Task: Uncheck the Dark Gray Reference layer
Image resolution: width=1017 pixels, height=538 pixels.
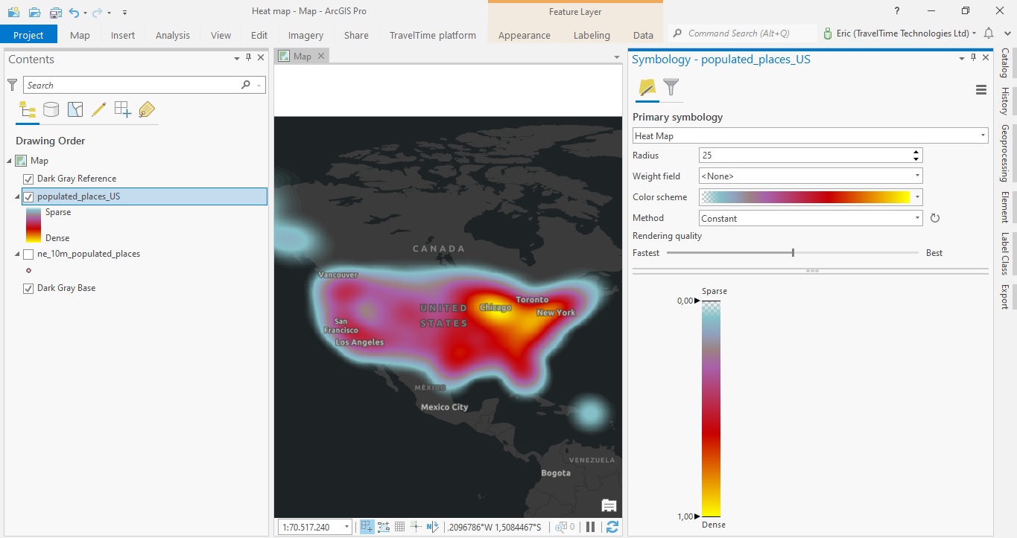Action: (x=30, y=179)
